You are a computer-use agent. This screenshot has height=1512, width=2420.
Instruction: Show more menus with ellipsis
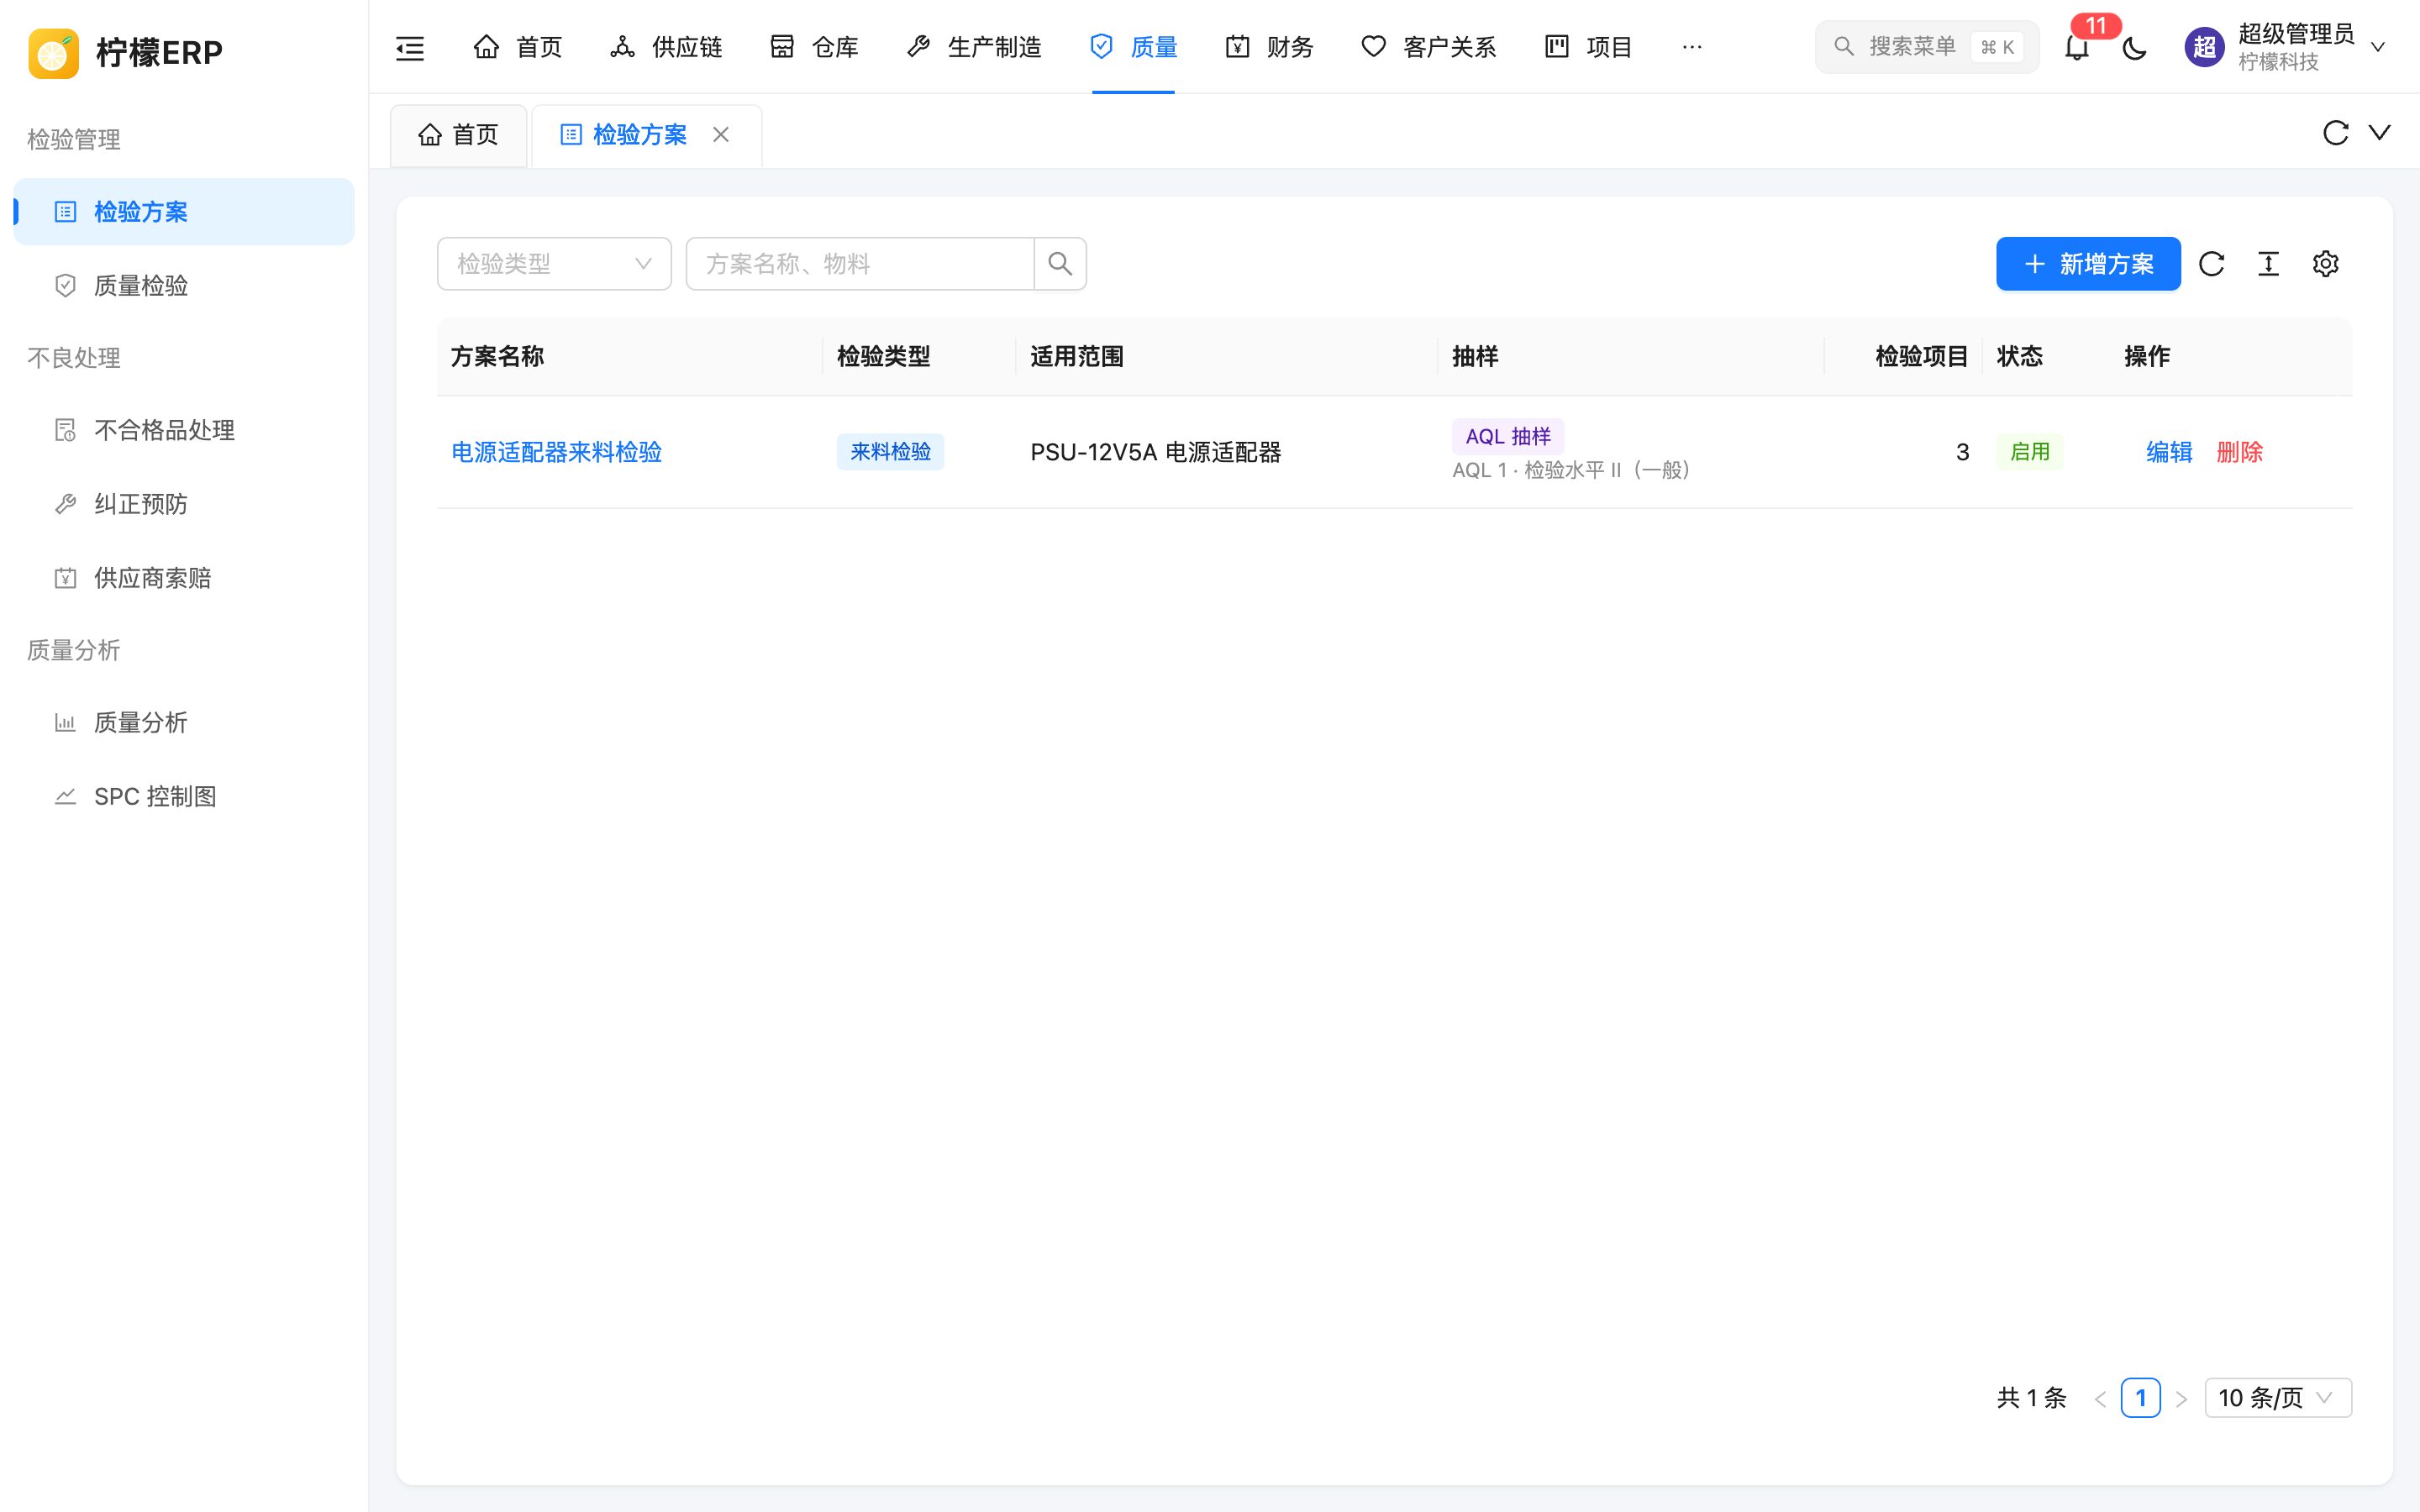tap(1692, 47)
